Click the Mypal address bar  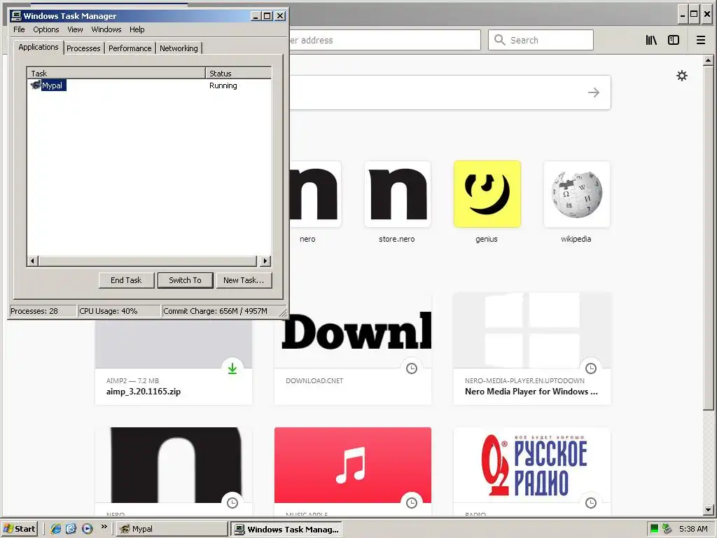click(x=384, y=40)
